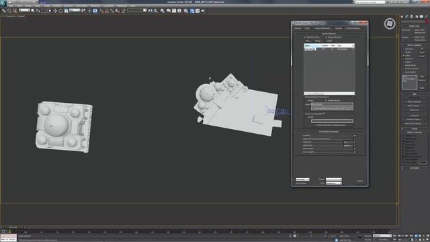The width and height of the screenshot is (430, 242).
Task: Open the named selection sets dropdown
Action: point(137,10)
